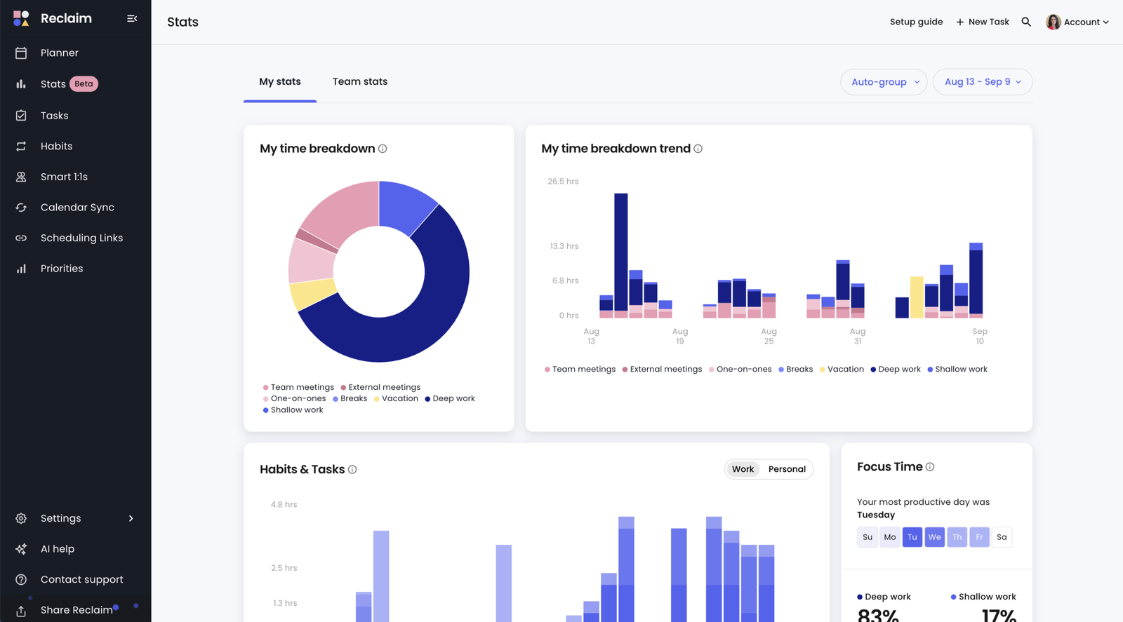Image resolution: width=1123 pixels, height=622 pixels.
Task: Click the Calendar Sync icon
Action: [x=21, y=208]
